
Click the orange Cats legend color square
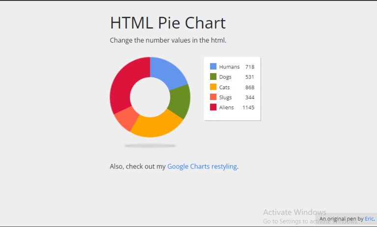[x=213, y=87]
